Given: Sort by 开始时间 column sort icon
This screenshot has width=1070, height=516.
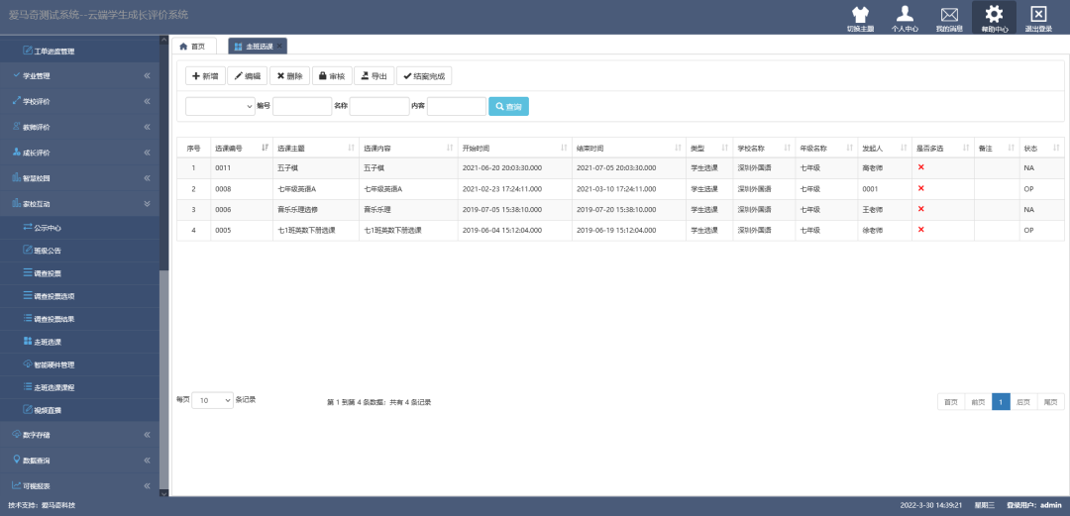Looking at the screenshot, I should pos(564,149).
